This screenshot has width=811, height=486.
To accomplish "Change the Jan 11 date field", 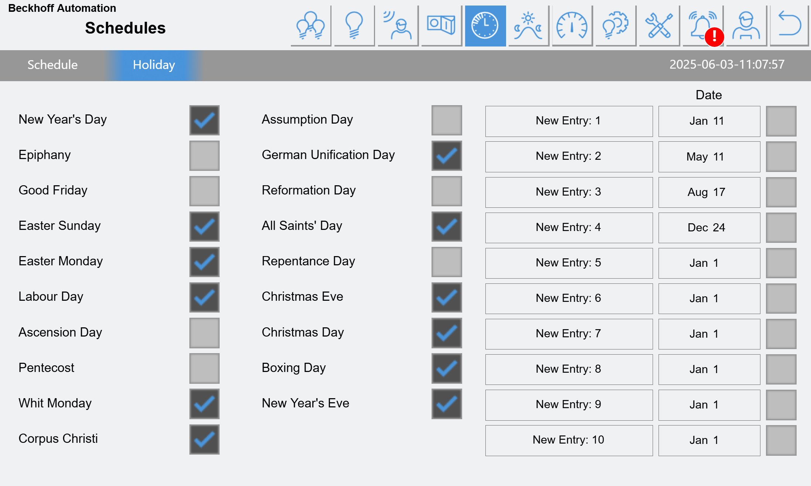I will click(x=709, y=121).
